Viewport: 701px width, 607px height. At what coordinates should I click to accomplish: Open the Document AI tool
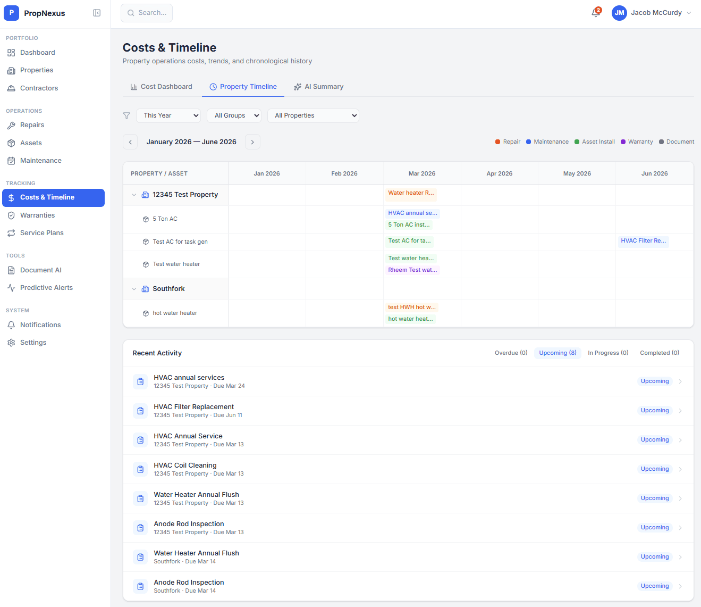[40, 270]
